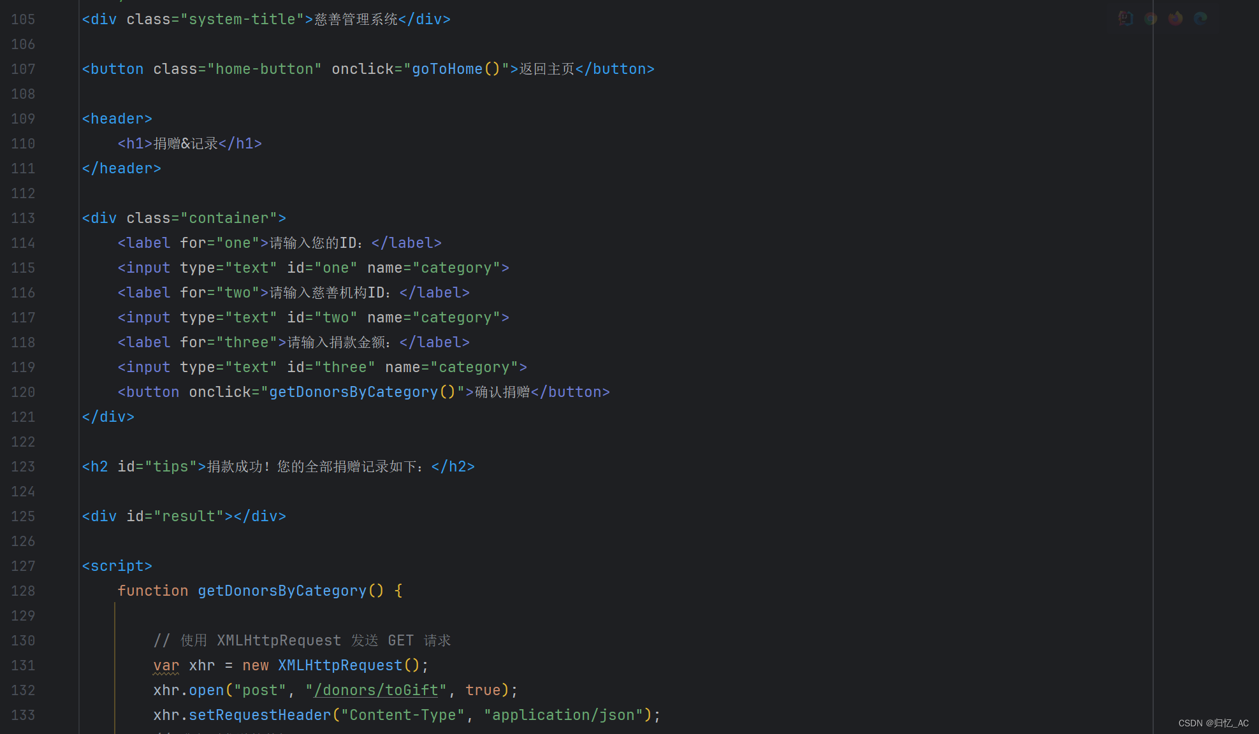Click the "application/json" string
The width and height of the screenshot is (1259, 734).
(564, 715)
